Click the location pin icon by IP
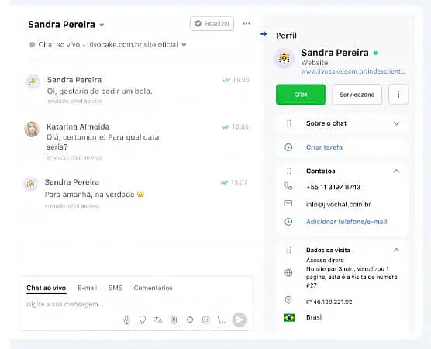 click(288, 300)
